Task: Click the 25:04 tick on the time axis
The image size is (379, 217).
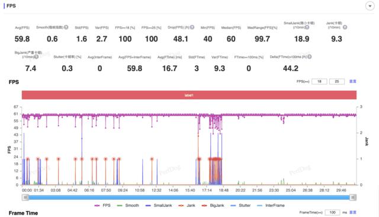Action: [291, 190]
